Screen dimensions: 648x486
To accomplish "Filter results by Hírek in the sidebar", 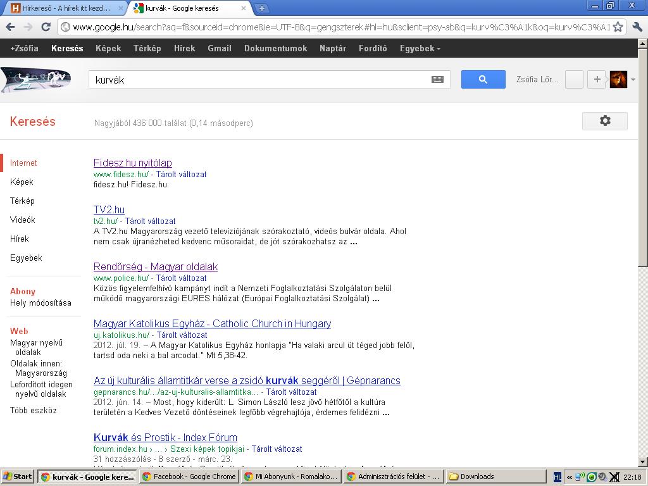I will (20, 239).
